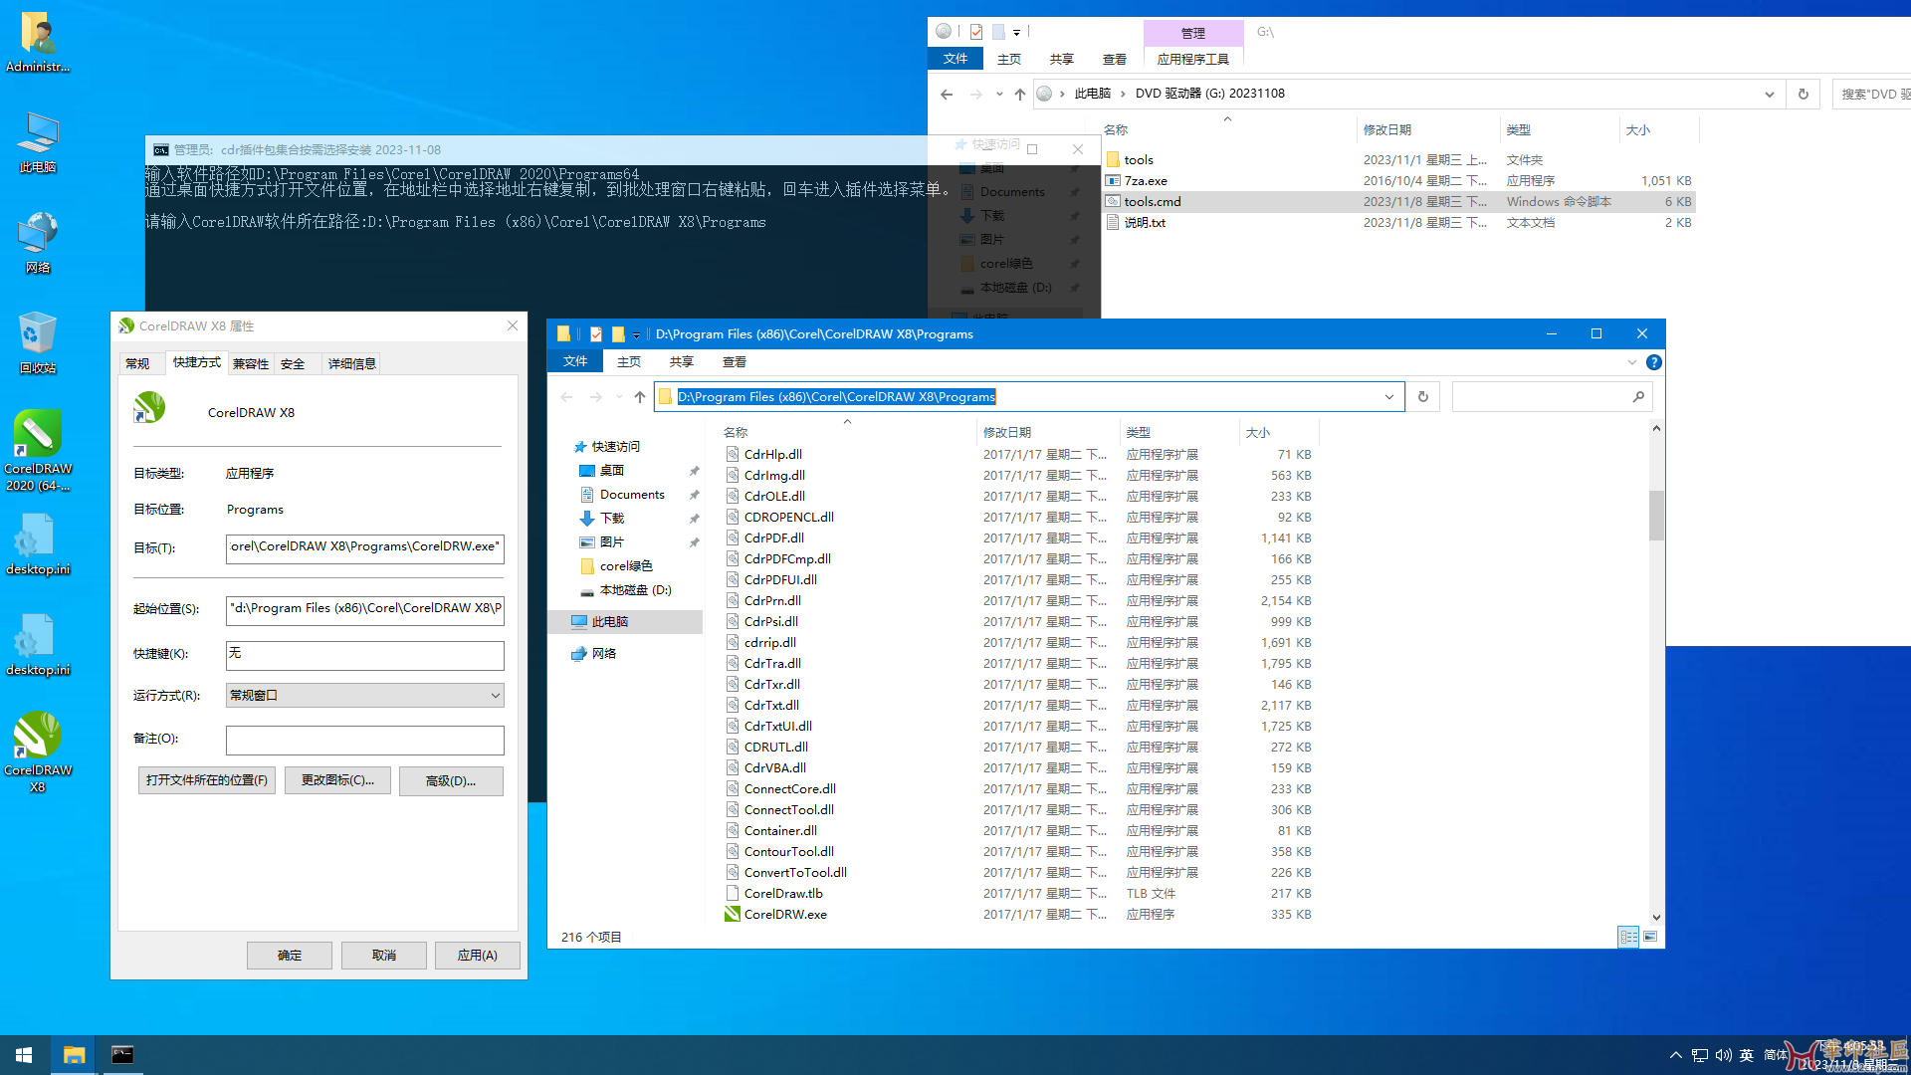Click the 目标 input field

pos(364,548)
